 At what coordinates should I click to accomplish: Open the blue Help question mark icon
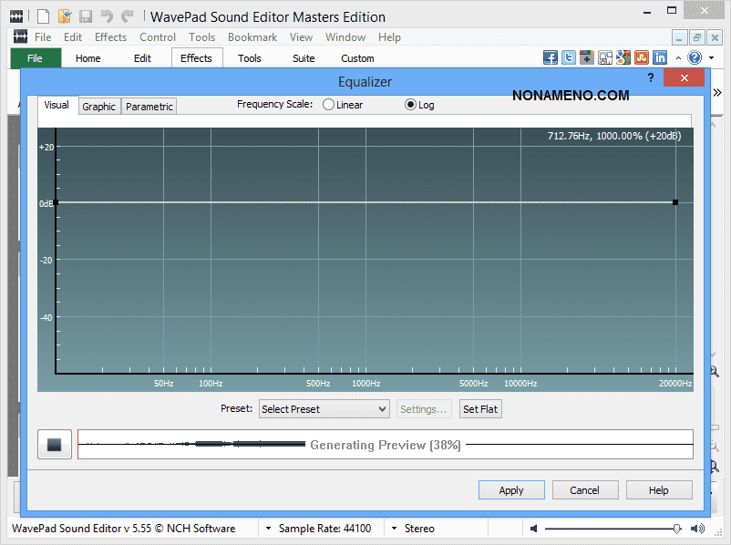click(695, 57)
